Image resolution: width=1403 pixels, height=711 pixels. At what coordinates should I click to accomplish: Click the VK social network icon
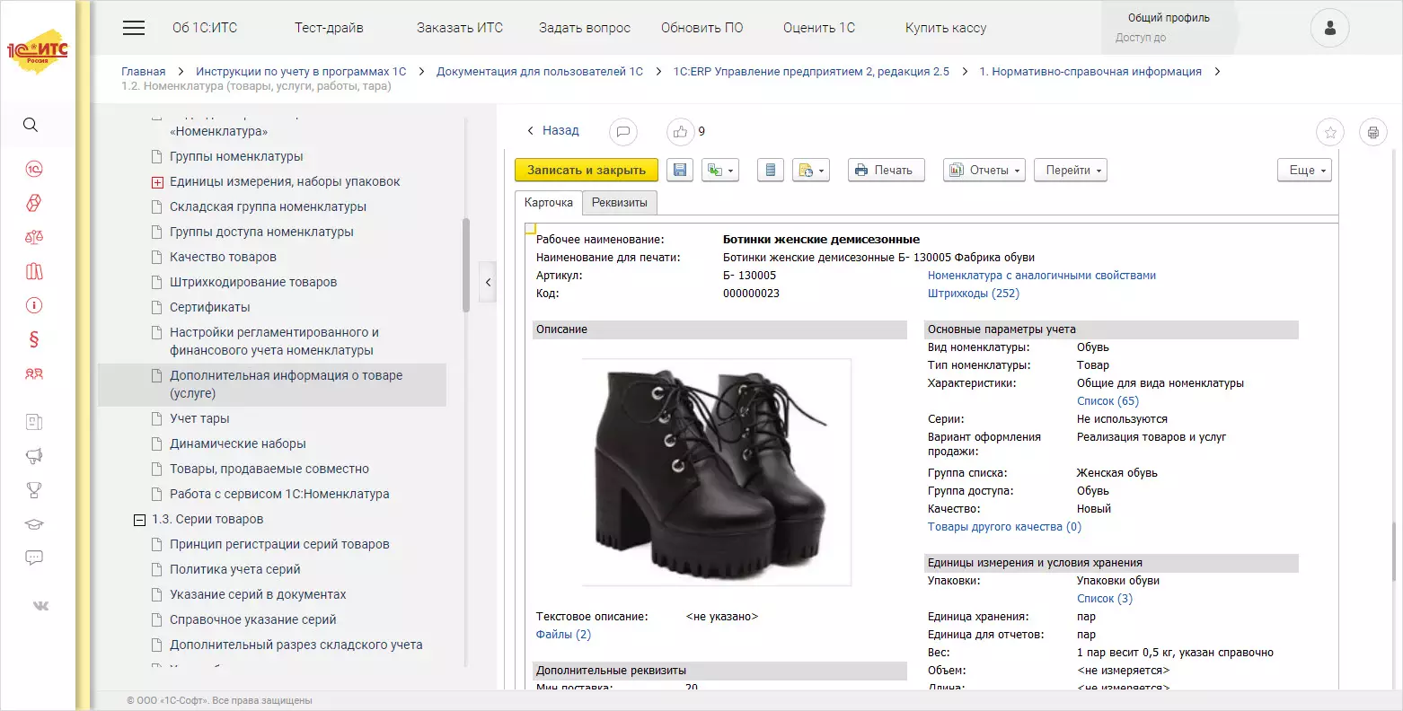40,606
